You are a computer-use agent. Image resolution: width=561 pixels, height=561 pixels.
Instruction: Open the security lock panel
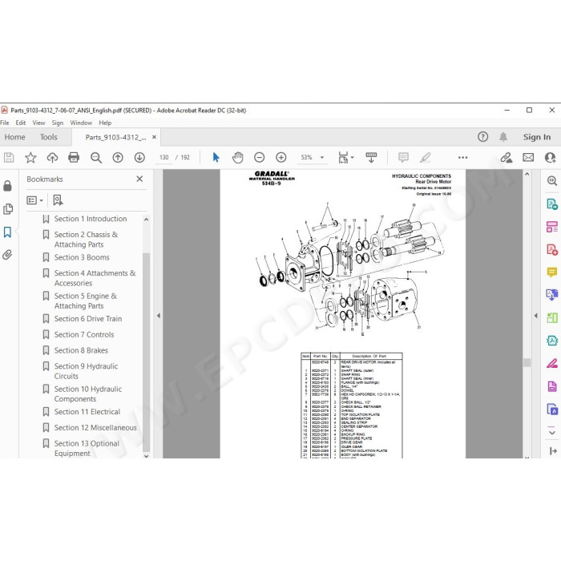pos(7,186)
